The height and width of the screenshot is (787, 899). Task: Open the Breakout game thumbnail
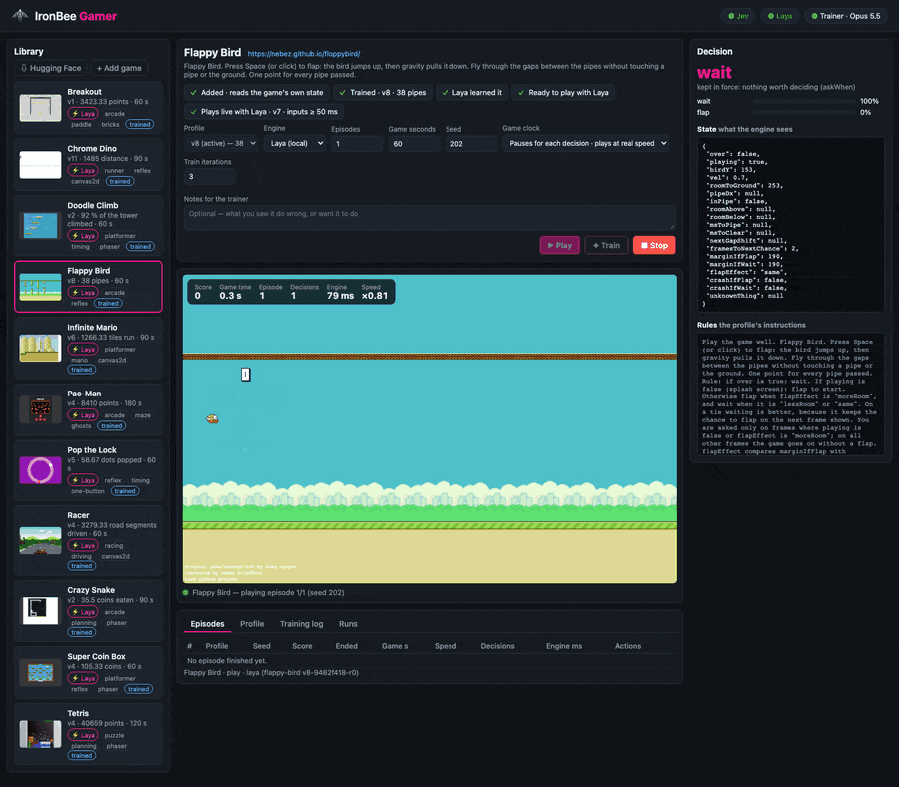40,107
